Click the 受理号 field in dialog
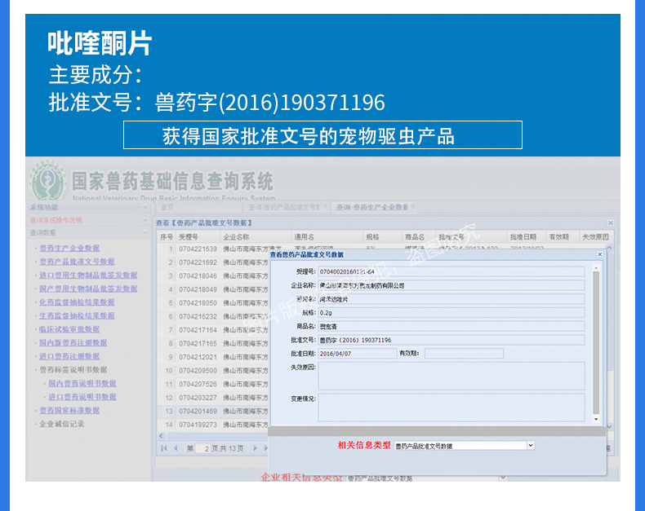Screen dimensions: 645x511 click(x=451, y=271)
